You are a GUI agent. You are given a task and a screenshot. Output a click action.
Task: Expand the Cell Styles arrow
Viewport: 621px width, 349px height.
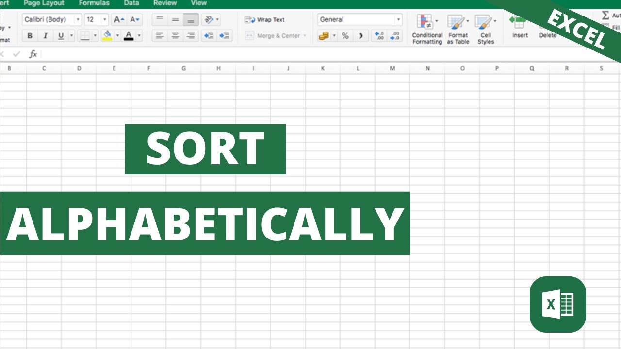coord(494,21)
